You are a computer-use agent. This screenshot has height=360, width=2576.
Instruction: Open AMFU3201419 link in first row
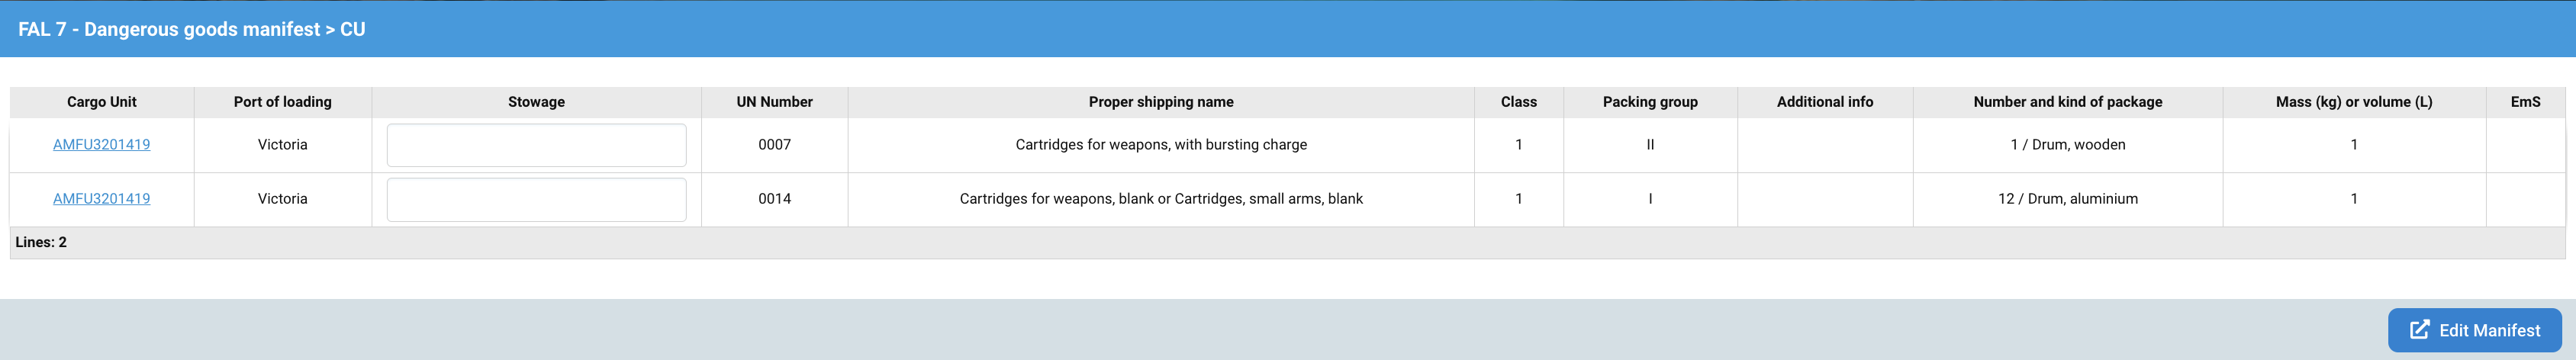(101, 145)
